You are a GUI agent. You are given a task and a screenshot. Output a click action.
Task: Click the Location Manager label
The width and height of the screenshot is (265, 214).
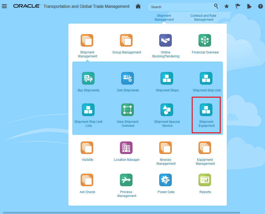coord(127,160)
